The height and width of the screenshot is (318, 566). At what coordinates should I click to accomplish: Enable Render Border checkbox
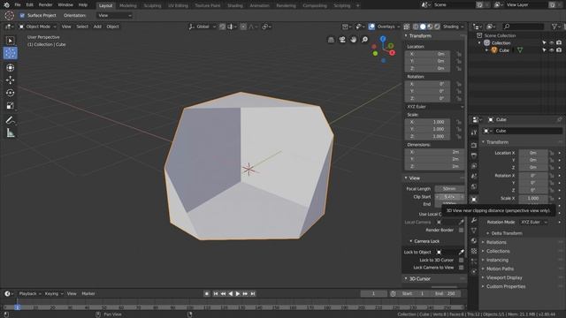(461, 230)
